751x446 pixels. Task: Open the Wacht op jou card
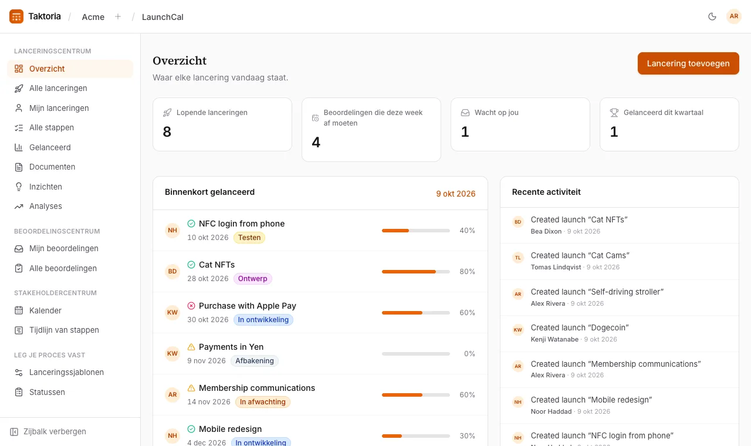pyautogui.click(x=520, y=124)
